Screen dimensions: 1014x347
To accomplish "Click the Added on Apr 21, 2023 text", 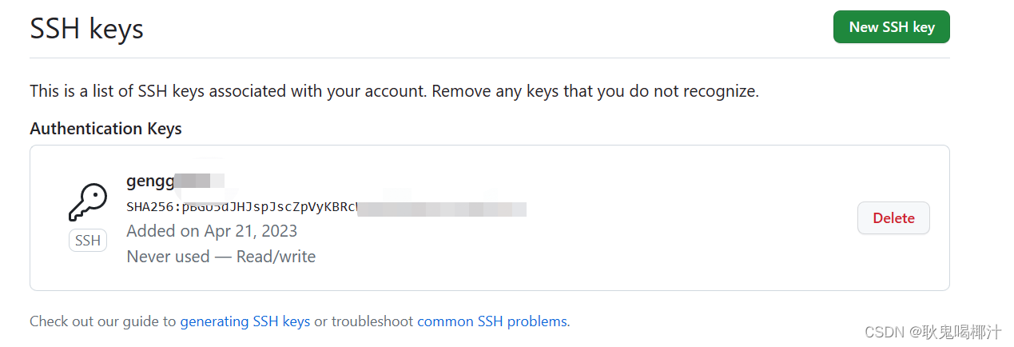I will (x=212, y=231).
